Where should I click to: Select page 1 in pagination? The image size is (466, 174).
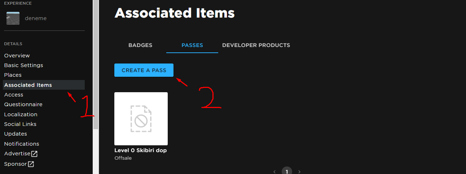tap(287, 171)
